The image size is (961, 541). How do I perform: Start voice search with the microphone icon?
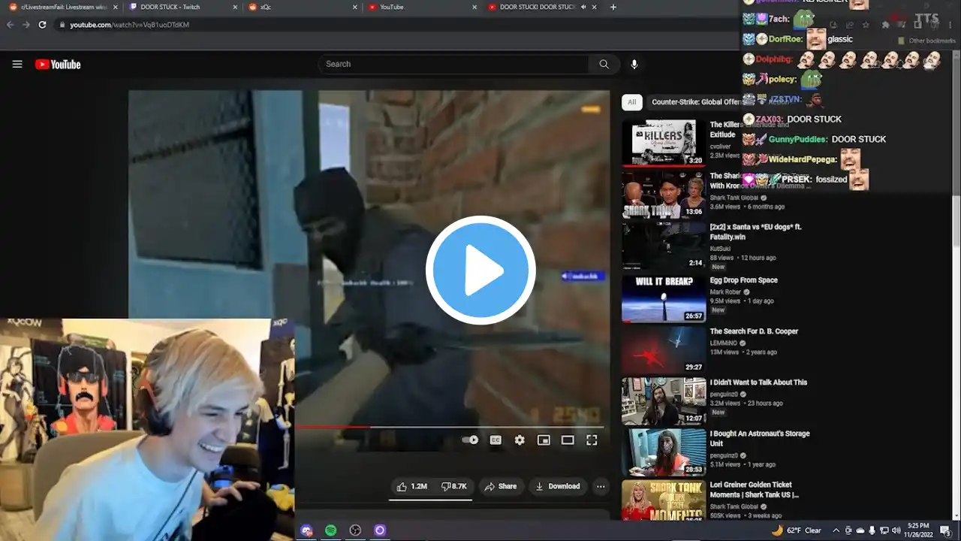(634, 65)
